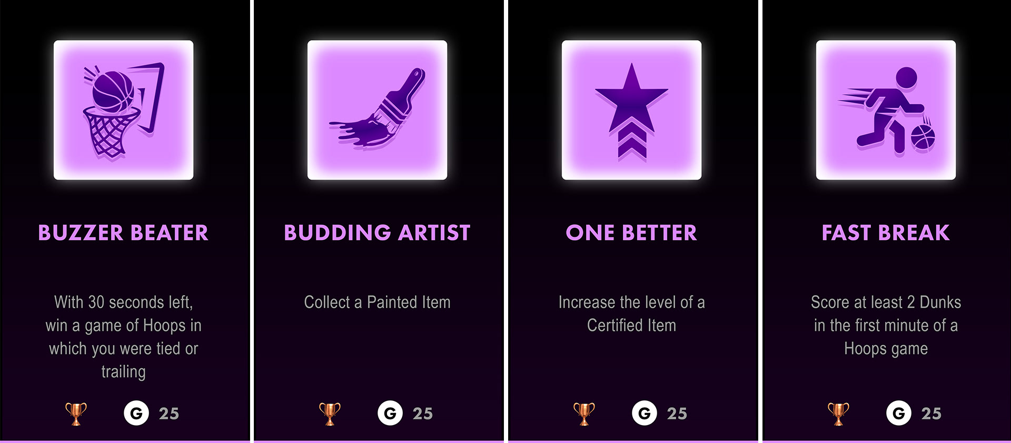Screen dimensions: 1011x443
Task: Click the bronze trophy under Budding Artist
Action: [330, 414]
